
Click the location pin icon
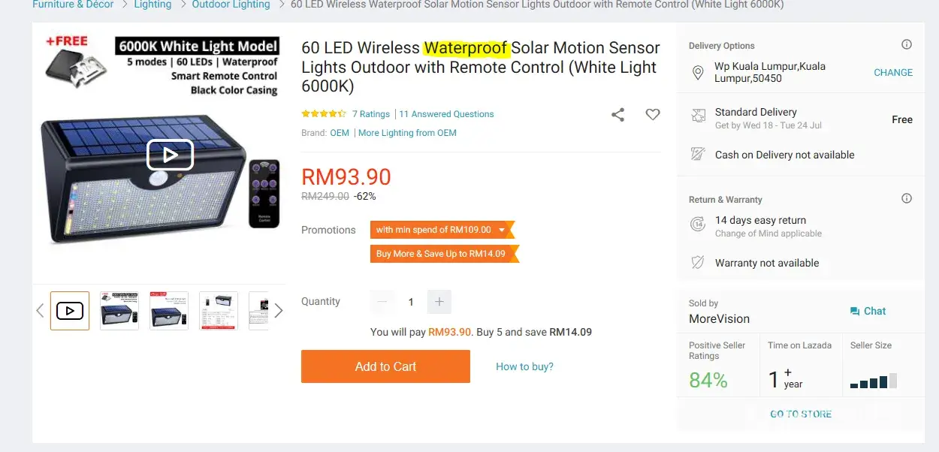(x=698, y=73)
